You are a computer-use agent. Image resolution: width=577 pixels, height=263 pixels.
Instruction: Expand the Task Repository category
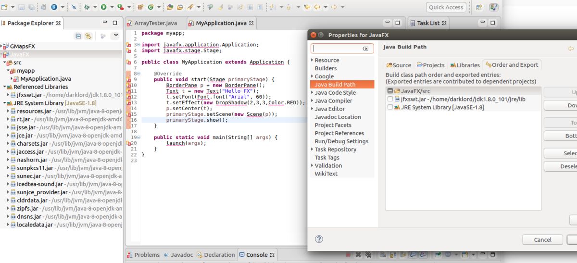pyautogui.click(x=312, y=150)
